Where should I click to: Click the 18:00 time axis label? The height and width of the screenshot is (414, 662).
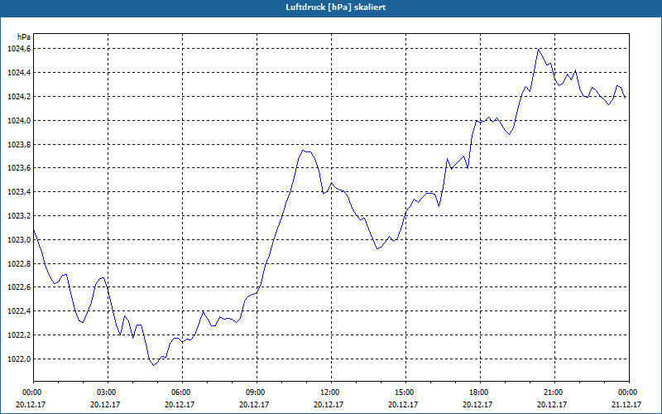pos(480,392)
